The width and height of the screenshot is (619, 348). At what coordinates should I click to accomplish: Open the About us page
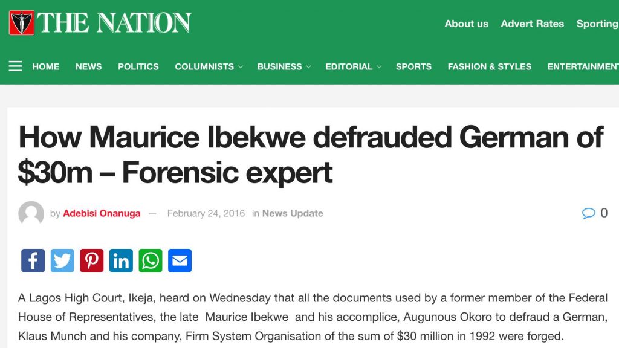(466, 24)
